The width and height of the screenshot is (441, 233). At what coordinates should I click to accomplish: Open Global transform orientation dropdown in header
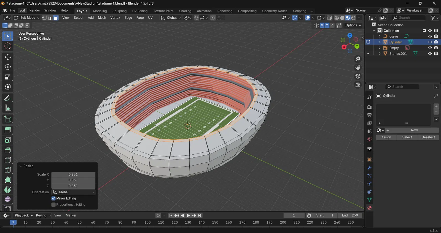pos(171,18)
